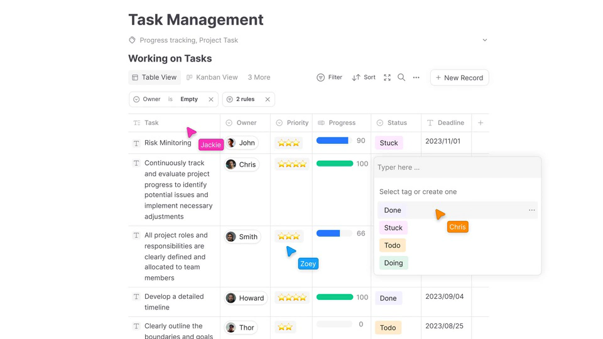Open the Stuck status cell dropdown
The image size is (603, 339).
[x=389, y=143]
